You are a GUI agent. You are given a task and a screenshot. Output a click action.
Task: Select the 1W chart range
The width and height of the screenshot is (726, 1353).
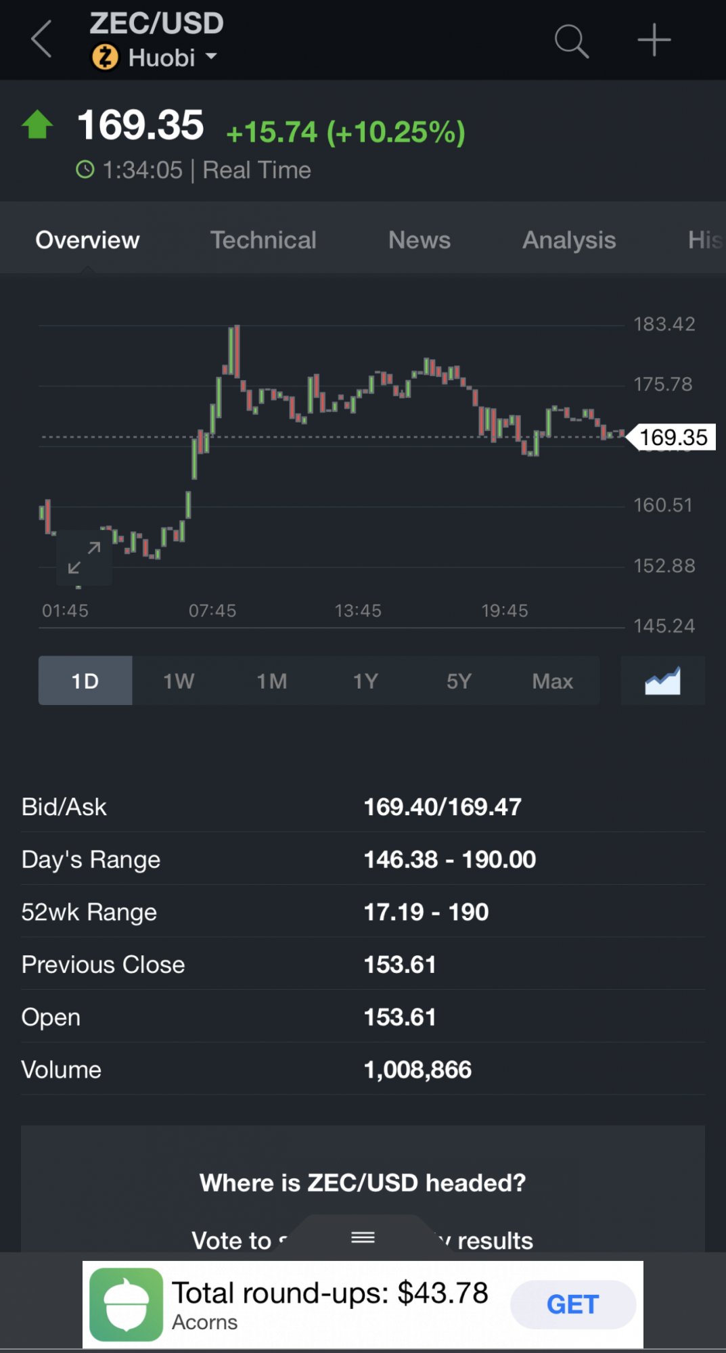[x=179, y=681]
